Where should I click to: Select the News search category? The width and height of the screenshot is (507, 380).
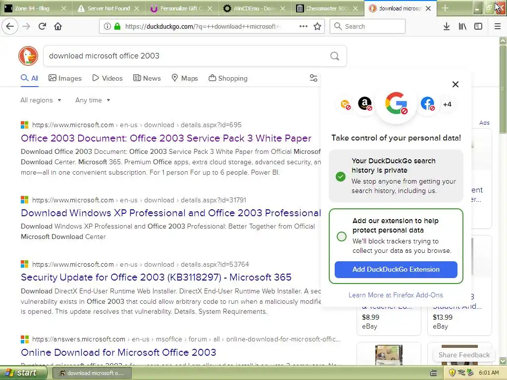[147, 78]
